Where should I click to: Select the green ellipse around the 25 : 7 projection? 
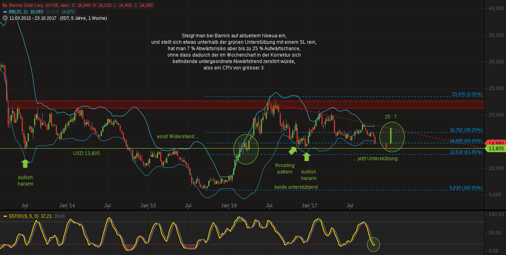point(392,137)
